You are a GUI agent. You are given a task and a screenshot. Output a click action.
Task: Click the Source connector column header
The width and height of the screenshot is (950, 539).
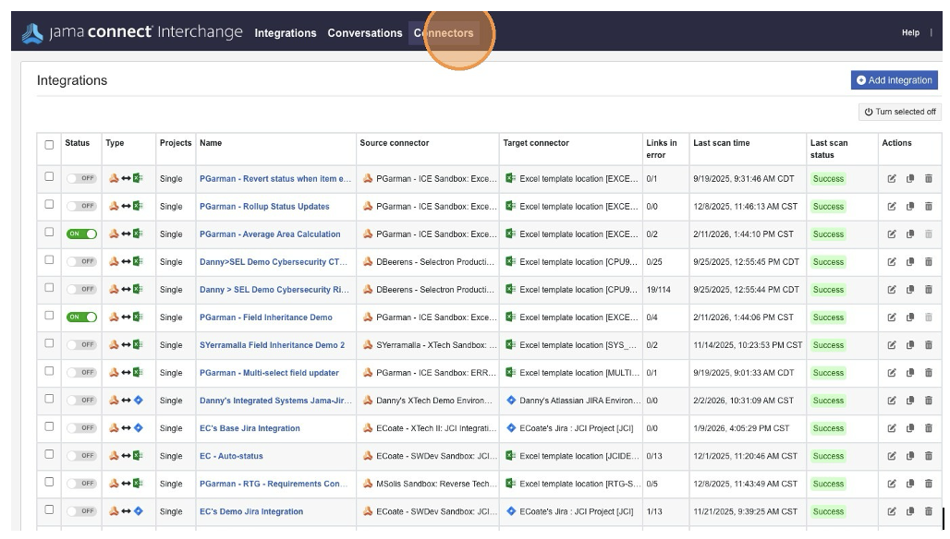tap(395, 143)
